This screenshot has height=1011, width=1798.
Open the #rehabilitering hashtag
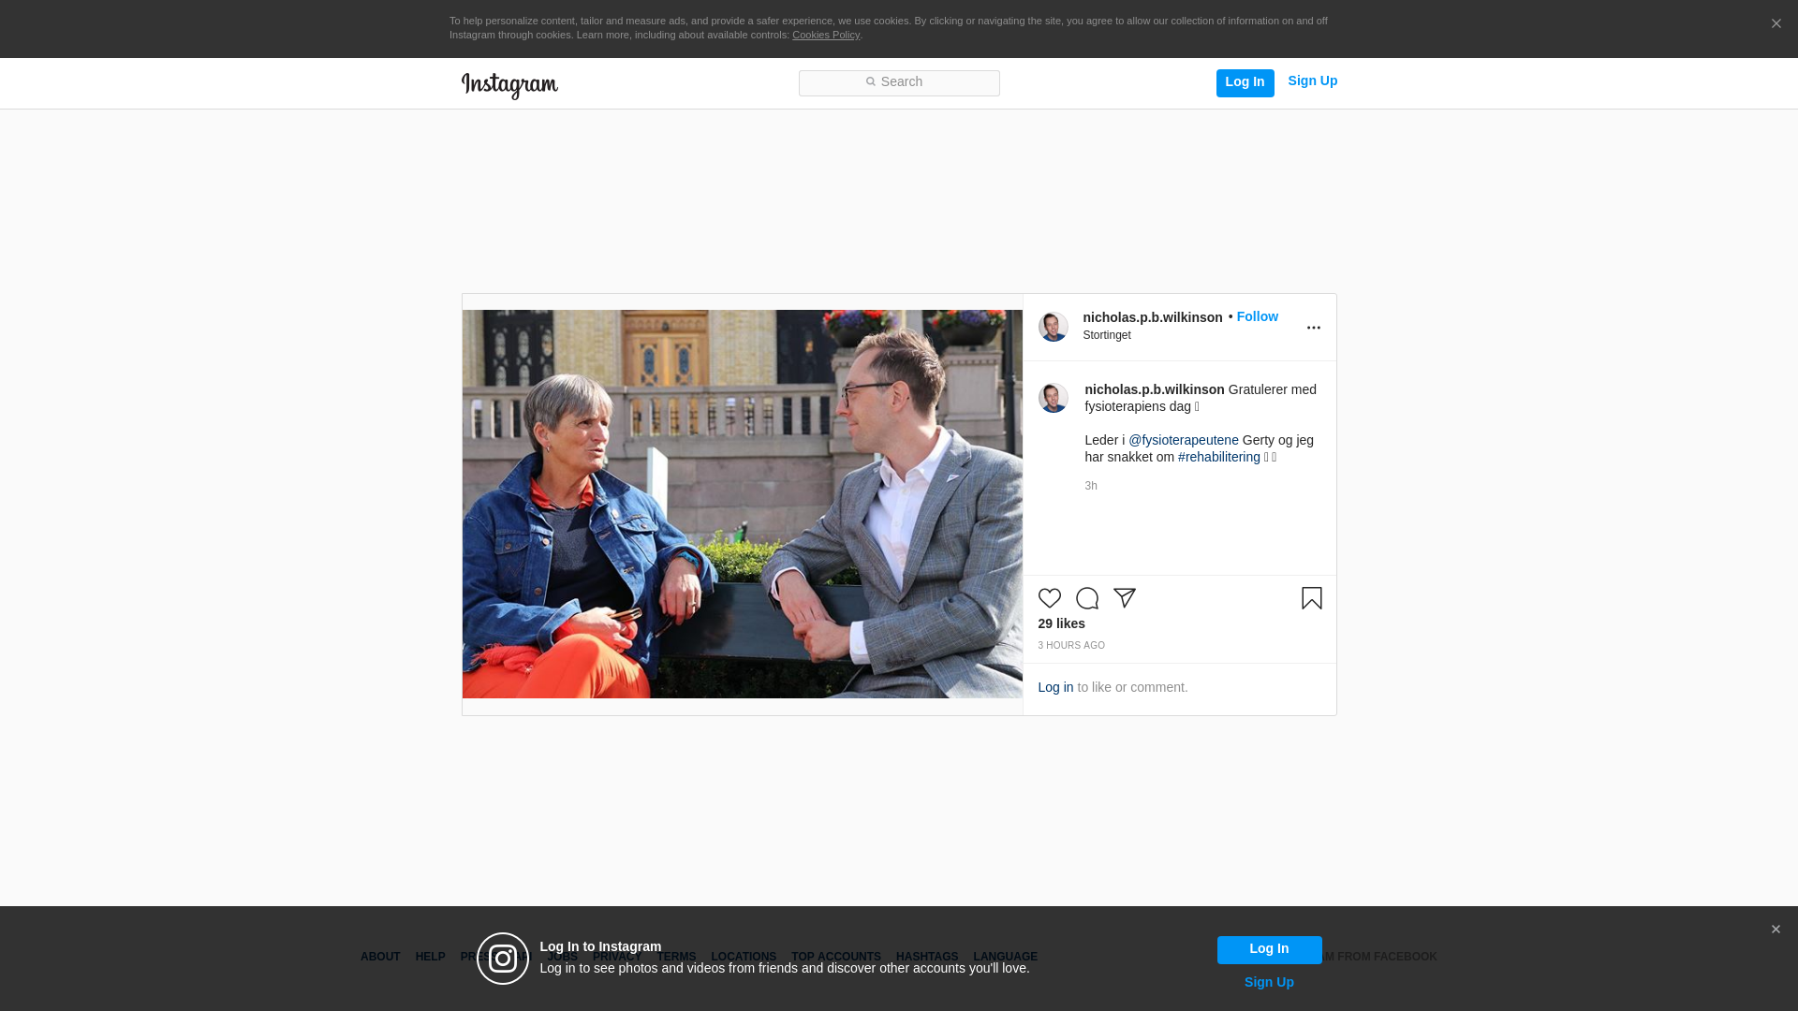(1219, 457)
